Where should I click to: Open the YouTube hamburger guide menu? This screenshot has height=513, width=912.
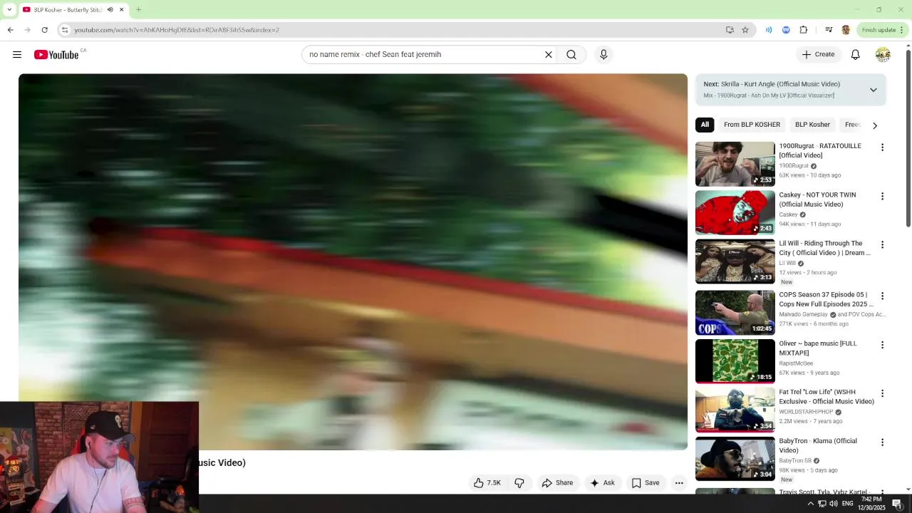pos(17,55)
